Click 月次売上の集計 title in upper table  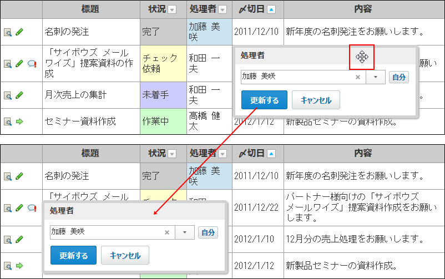coord(75,95)
